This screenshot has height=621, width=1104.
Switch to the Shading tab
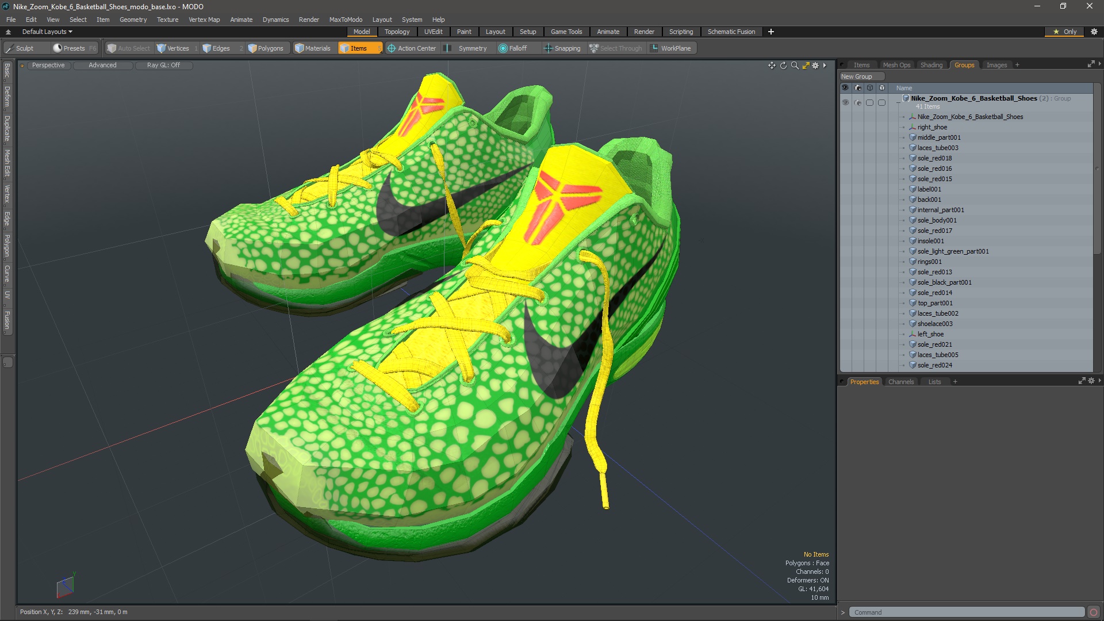pos(931,65)
